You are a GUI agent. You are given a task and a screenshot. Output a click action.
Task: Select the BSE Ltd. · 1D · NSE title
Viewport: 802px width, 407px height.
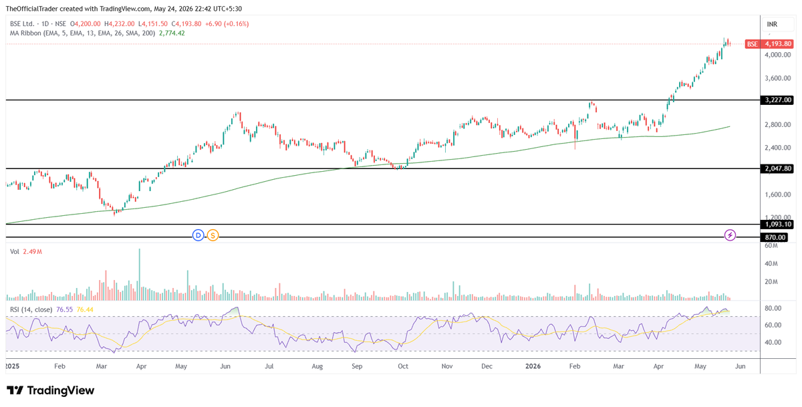click(x=37, y=23)
